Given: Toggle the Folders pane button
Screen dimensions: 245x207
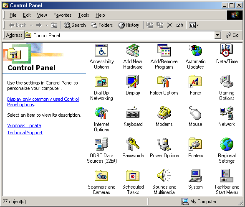Looking at the screenshot, I should tap(102, 25).
